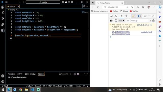The image size is (163, 92).
Task: Click the 127.0.0.1:5500 address bar
Action: point(113,7)
